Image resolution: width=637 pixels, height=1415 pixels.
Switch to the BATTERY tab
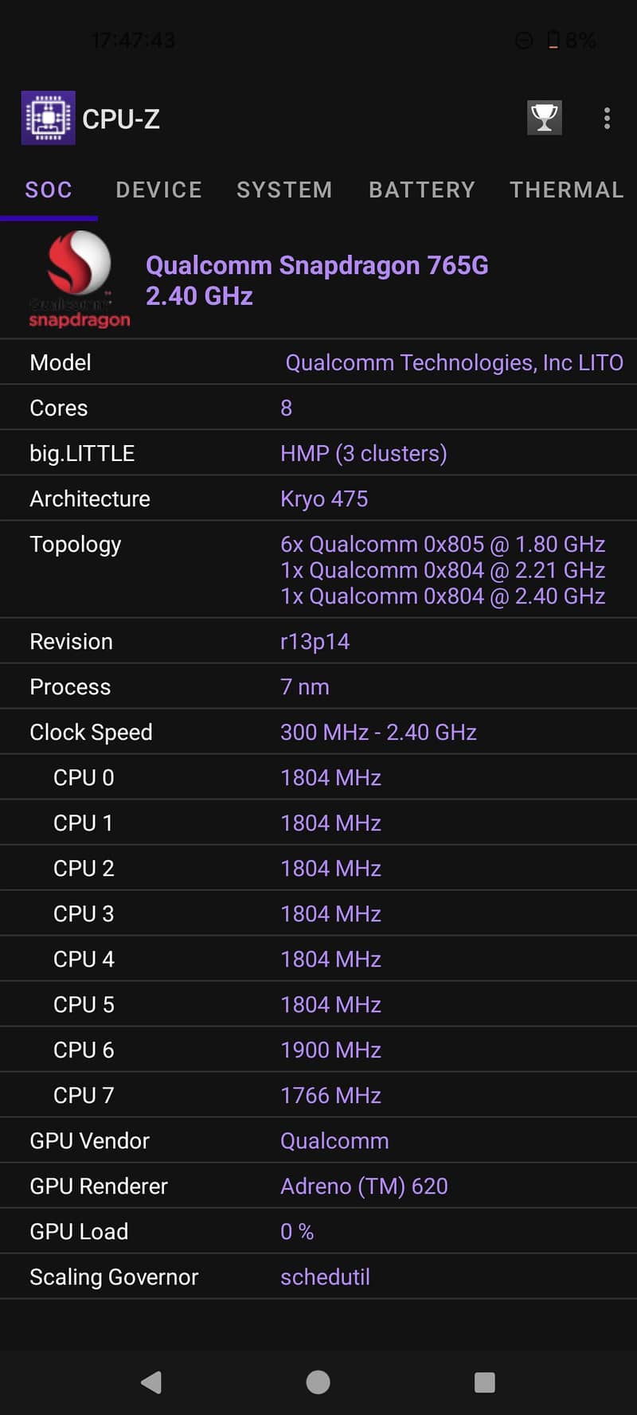[x=422, y=190]
